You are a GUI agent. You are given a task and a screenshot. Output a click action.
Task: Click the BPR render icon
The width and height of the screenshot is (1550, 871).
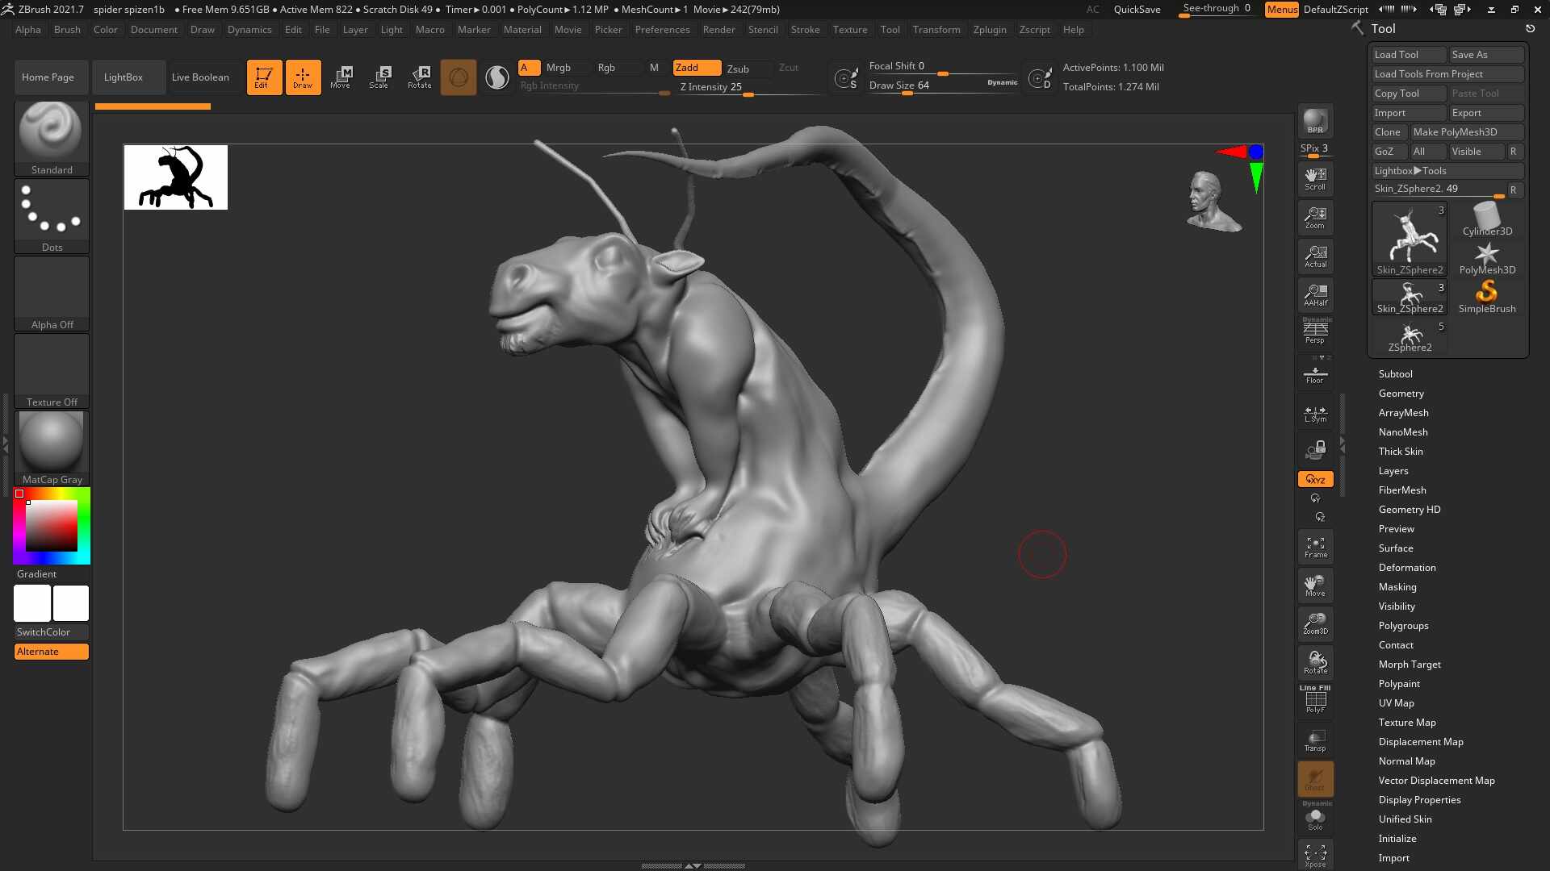pyautogui.click(x=1315, y=121)
